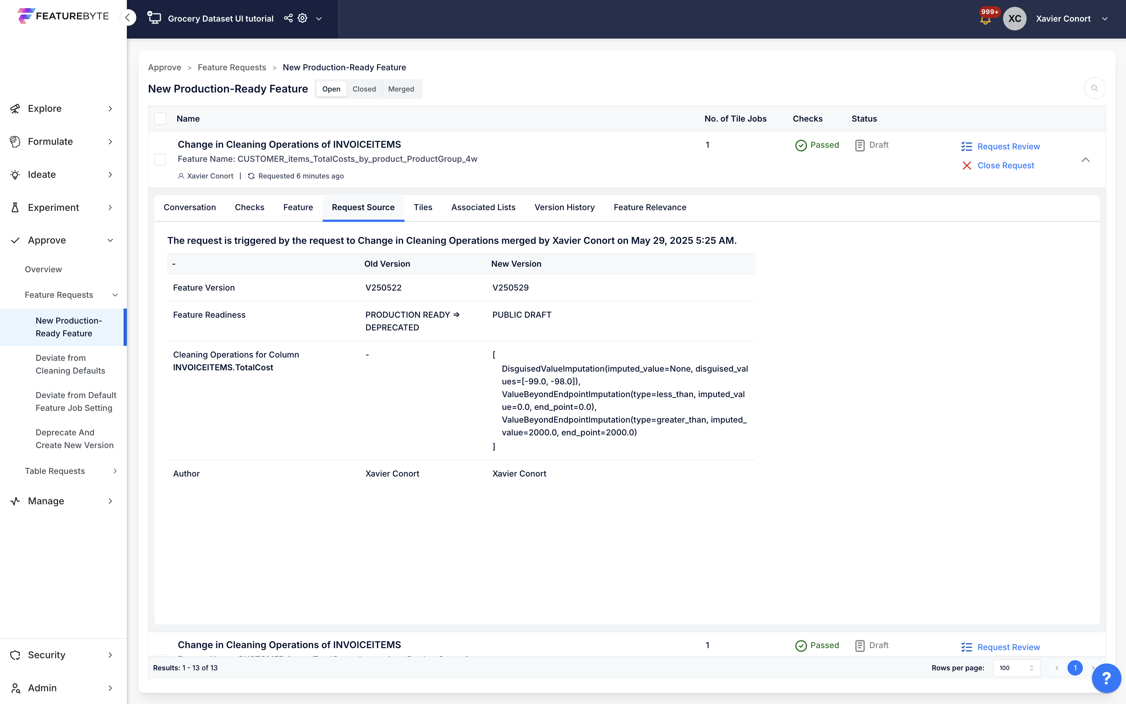Collapse the Feature Requests submenu chevron

pos(115,295)
